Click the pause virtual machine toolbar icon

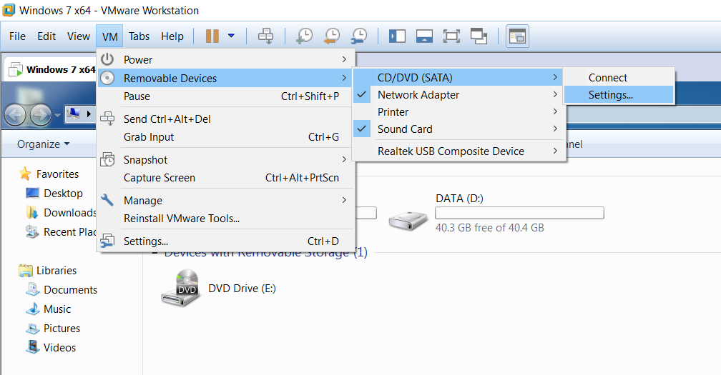coord(212,36)
